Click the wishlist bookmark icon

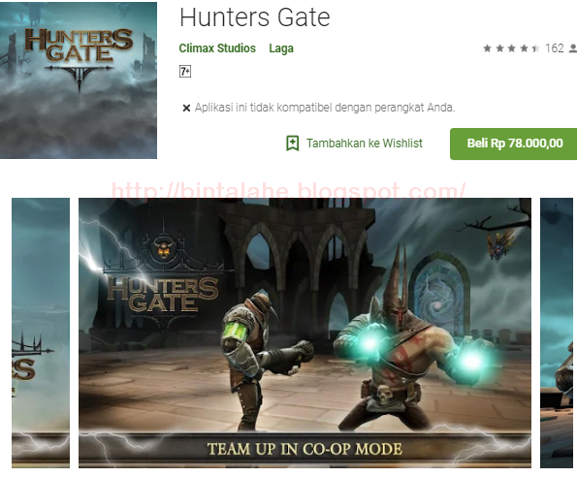(293, 143)
